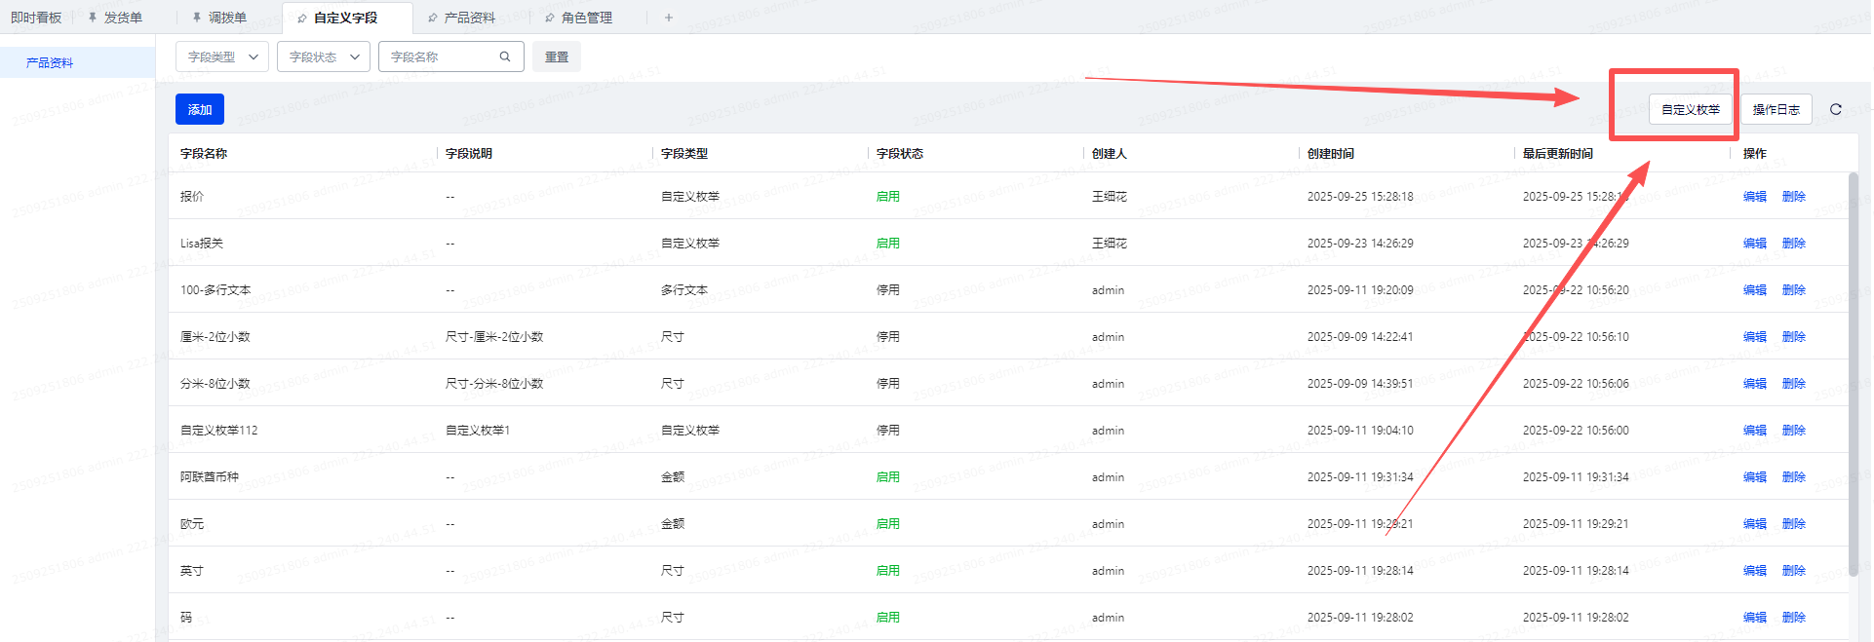Click the 停用 status in 100-多行文本 row
1874x642 pixels.
(x=888, y=289)
